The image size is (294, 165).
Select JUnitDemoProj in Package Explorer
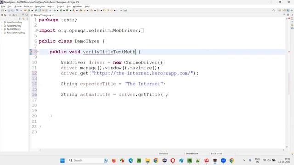pyautogui.click(x=14, y=22)
